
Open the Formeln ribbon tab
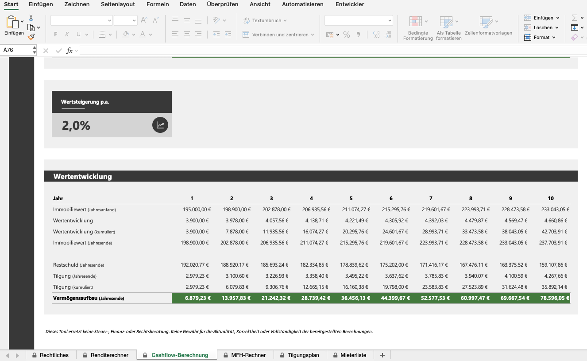(158, 4)
